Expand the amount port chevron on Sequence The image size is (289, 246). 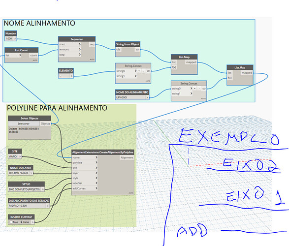click(80, 49)
